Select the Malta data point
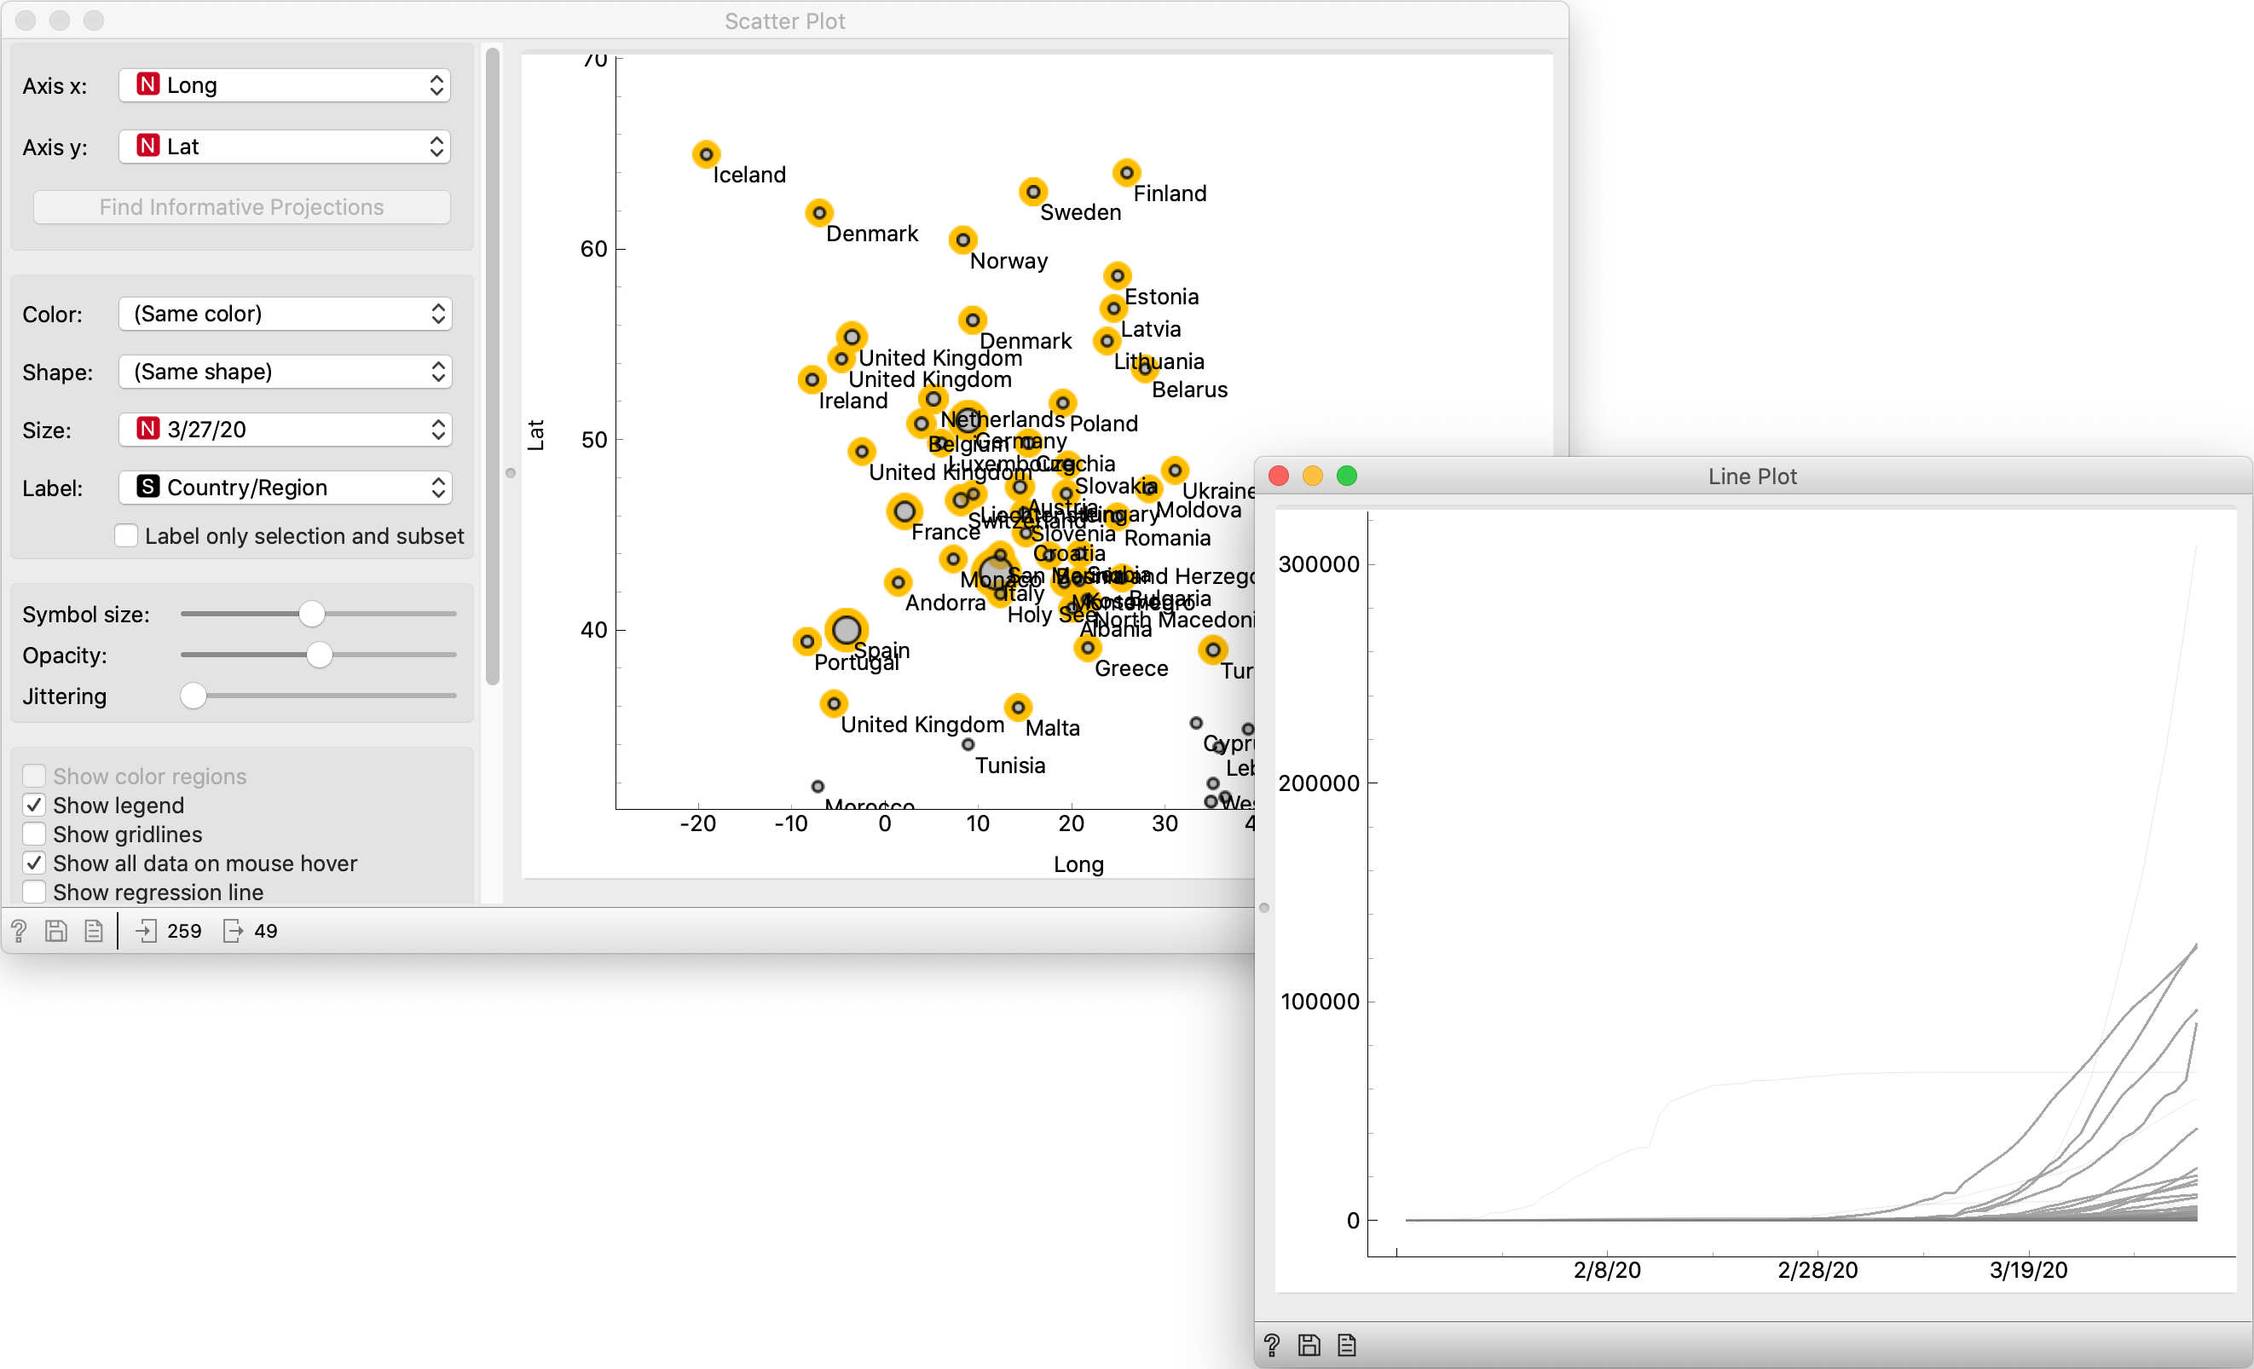This screenshot has height=1369, width=2254. click(x=1018, y=707)
